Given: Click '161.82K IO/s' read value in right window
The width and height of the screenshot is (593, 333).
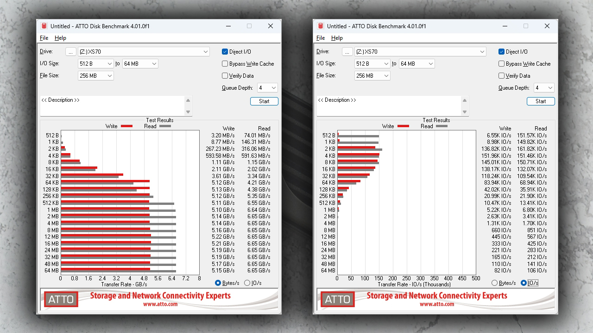Looking at the screenshot, I should 532,149.
